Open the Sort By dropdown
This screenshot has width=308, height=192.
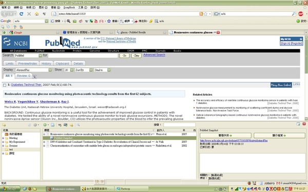(84, 70)
